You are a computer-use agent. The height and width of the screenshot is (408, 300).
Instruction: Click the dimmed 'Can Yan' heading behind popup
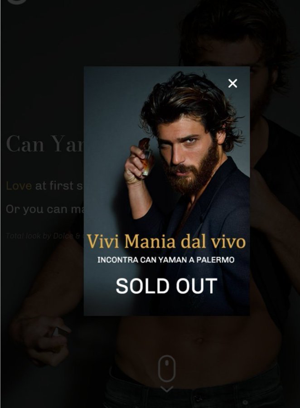click(44, 144)
